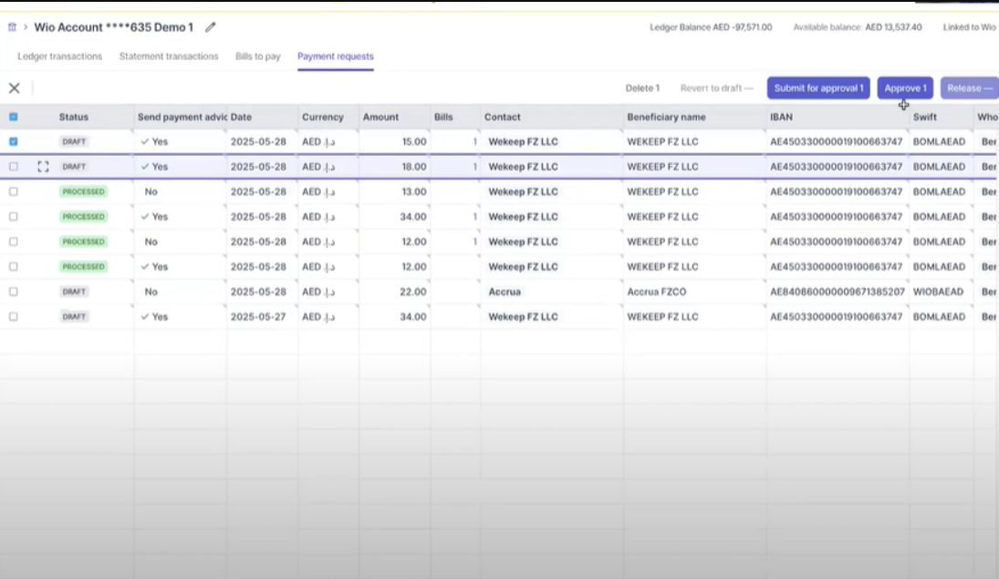This screenshot has width=999, height=579.
Task: Switch to the Ledger transactions tab
Action: pyautogui.click(x=60, y=56)
